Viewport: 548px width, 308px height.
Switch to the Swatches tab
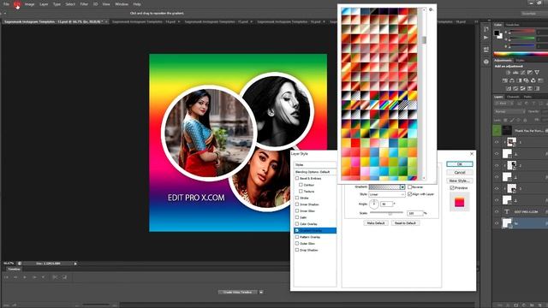coord(512,25)
